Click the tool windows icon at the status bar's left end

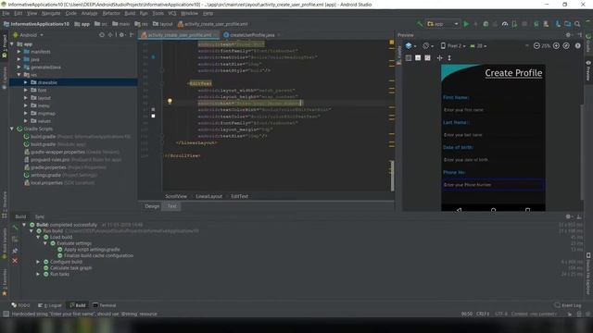[6, 314]
